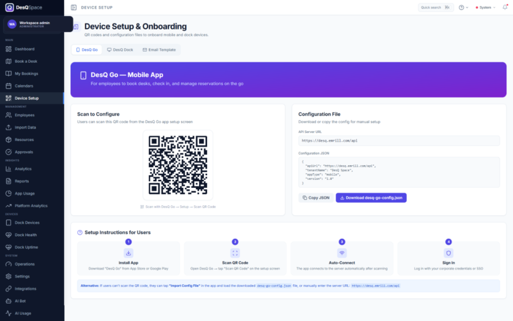Open the Workspace admin account menu
Viewport: 513px width, 321px height.
37,24
